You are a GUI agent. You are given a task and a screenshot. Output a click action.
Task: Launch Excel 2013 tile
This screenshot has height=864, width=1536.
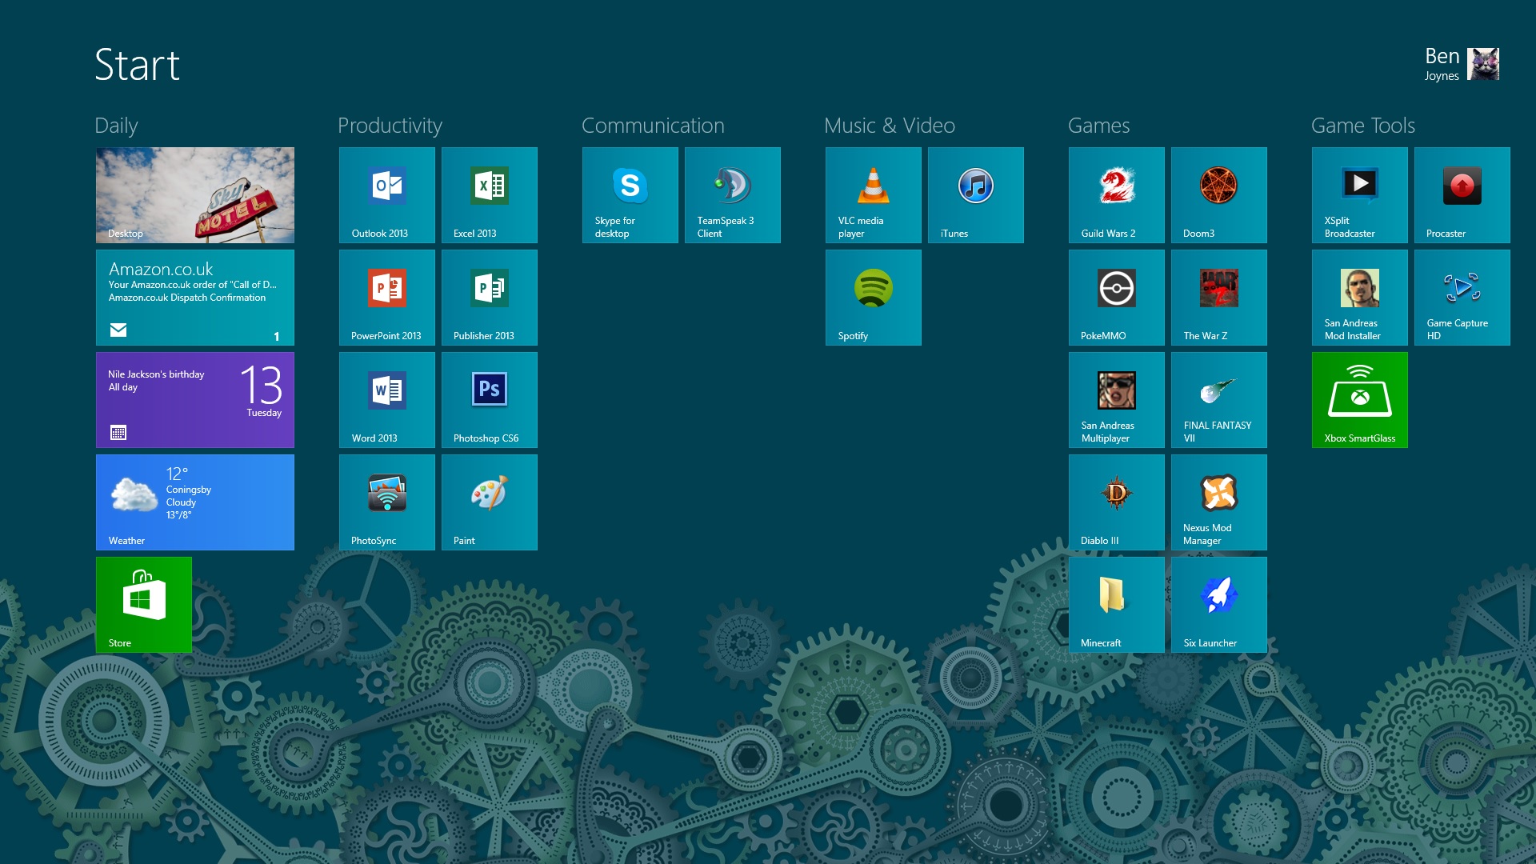tap(489, 194)
